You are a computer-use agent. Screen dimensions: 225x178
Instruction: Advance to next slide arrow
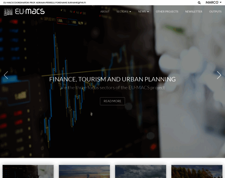point(219,75)
